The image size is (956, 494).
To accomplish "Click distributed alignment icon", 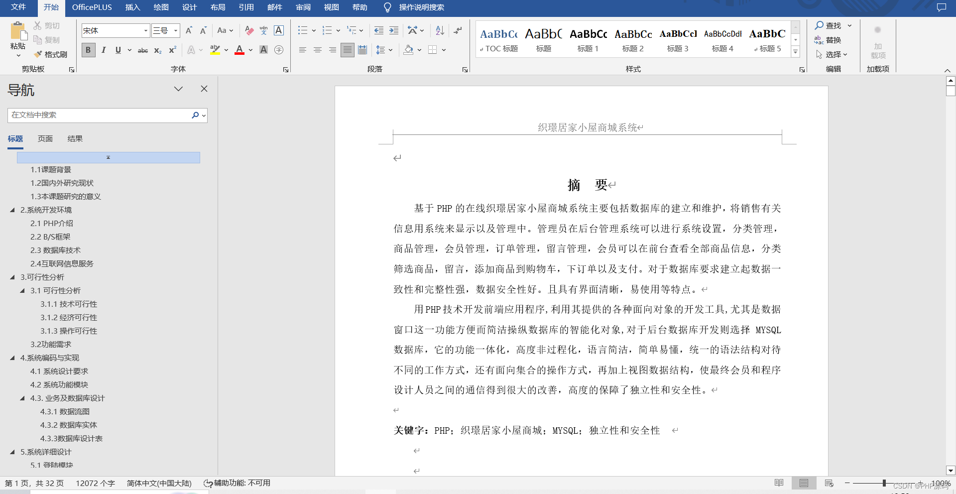I will click(x=362, y=50).
